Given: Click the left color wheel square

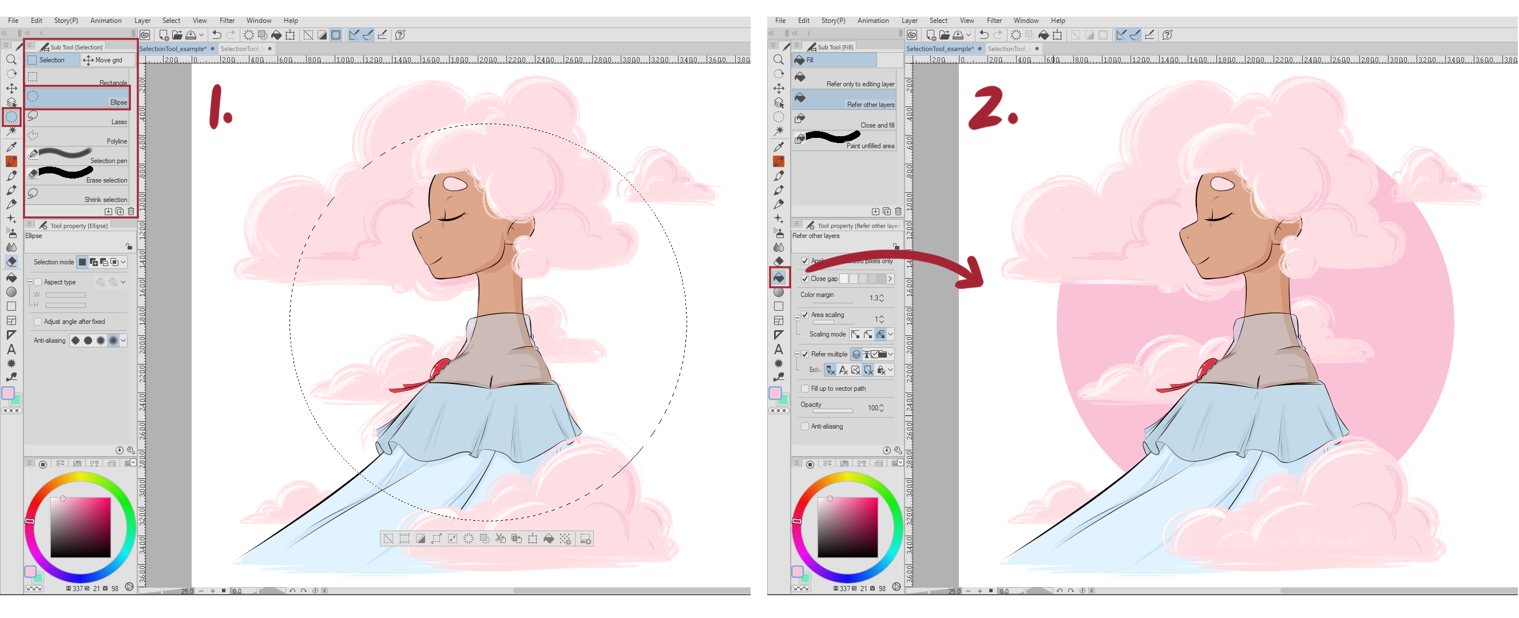Looking at the screenshot, I should [80, 526].
